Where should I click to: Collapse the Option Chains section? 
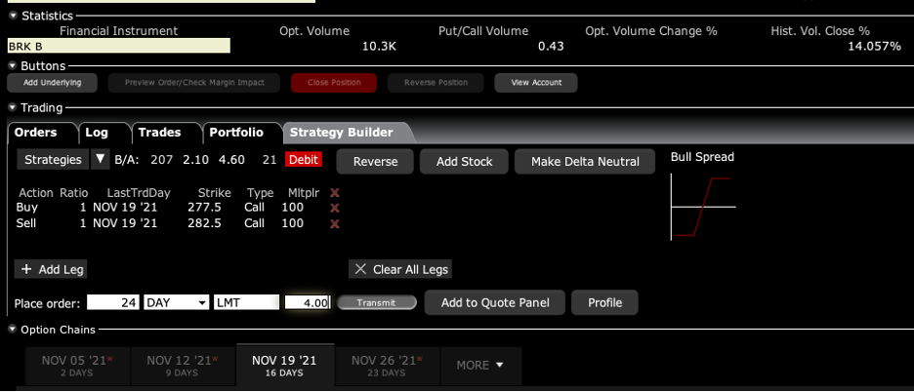[13, 330]
